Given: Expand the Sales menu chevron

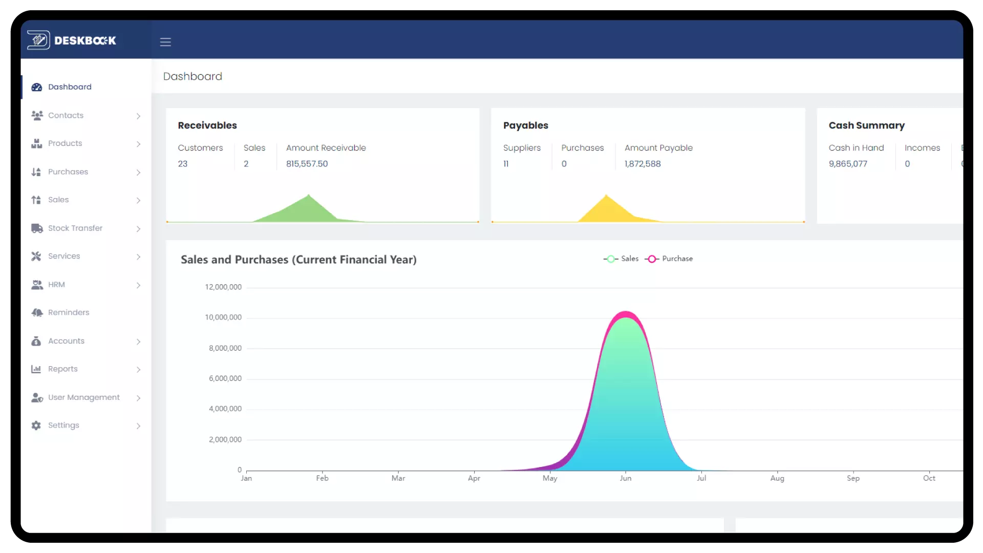Looking at the screenshot, I should (138, 201).
